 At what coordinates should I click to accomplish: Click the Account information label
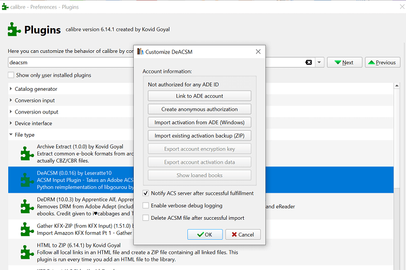click(x=167, y=71)
